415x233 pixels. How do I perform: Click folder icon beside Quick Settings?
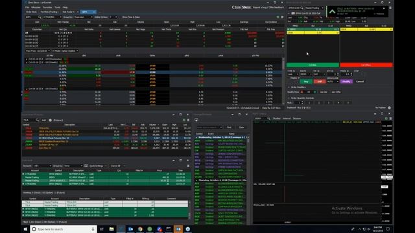[x=86, y=166]
